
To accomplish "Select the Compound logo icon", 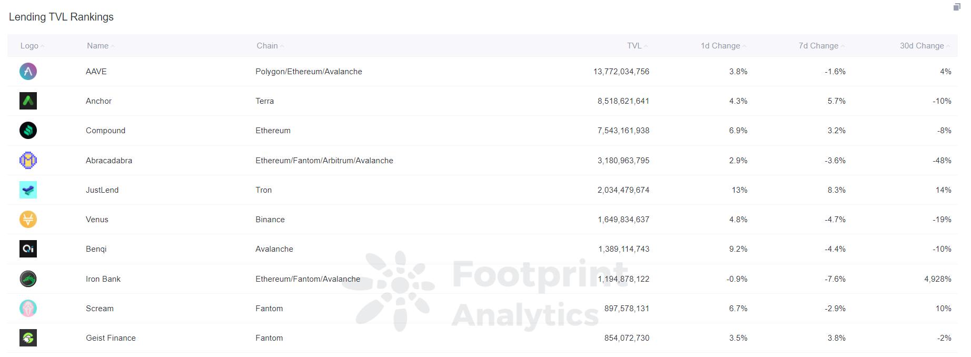I will coord(28,130).
